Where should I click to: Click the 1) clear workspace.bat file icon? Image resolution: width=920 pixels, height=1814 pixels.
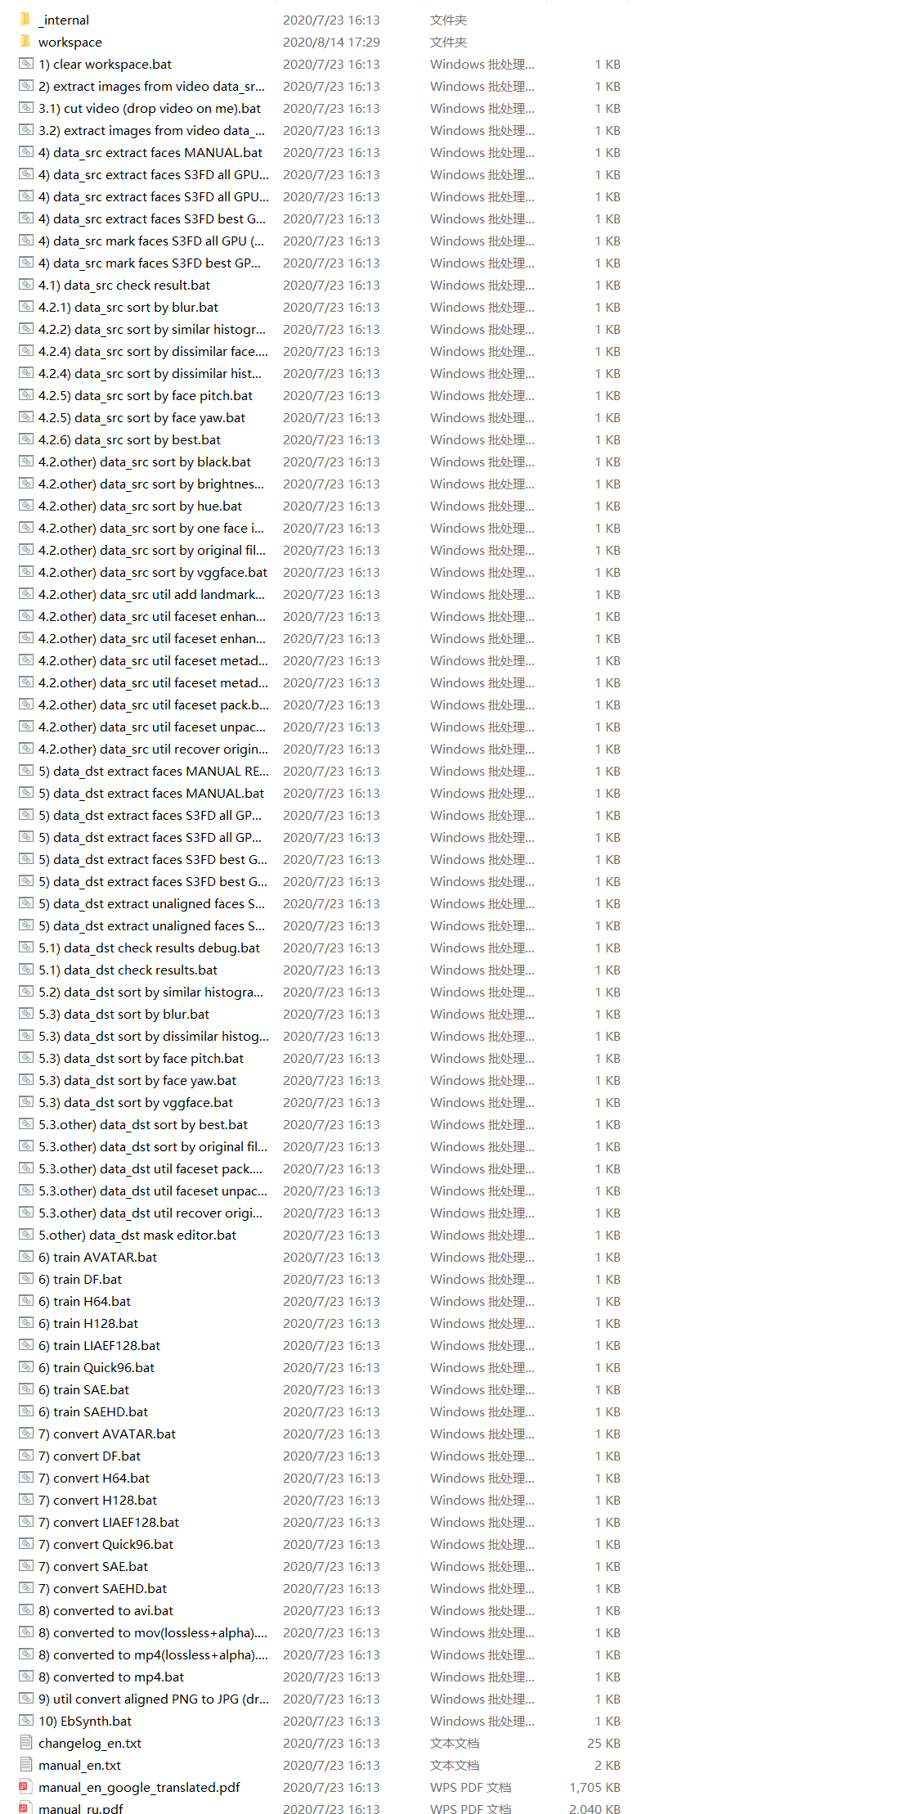tap(25, 64)
